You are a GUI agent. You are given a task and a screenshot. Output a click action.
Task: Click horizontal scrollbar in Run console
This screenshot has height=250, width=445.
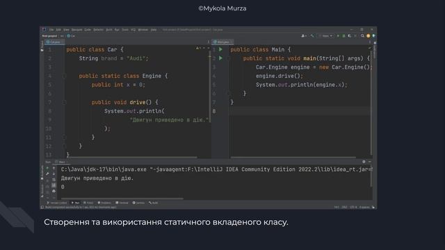click(122, 199)
